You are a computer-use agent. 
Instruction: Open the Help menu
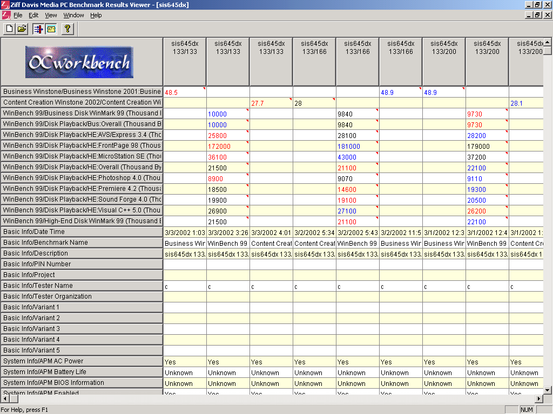click(96, 15)
